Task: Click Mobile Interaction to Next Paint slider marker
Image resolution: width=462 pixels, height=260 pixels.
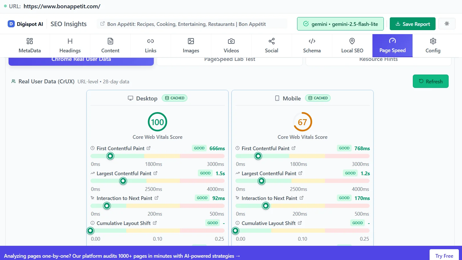Action: (x=266, y=206)
